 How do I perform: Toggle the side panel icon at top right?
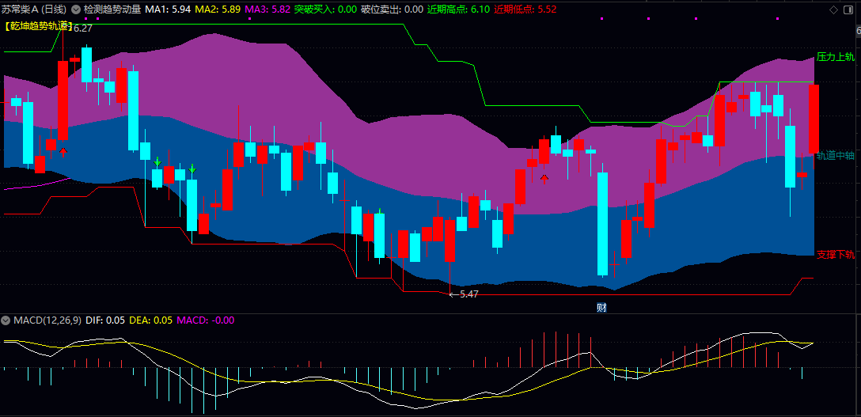coord(849,9)
